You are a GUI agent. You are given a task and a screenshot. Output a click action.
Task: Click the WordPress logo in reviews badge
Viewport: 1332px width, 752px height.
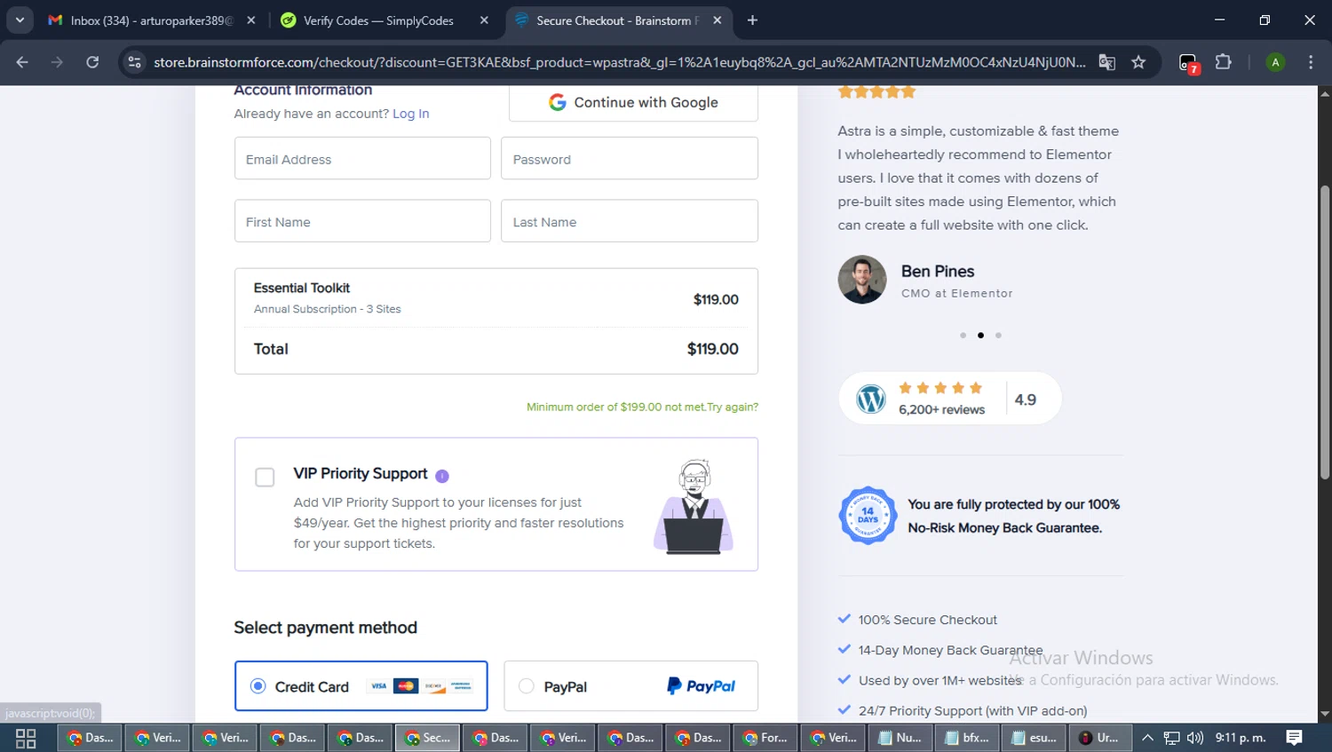coord(871,399)
